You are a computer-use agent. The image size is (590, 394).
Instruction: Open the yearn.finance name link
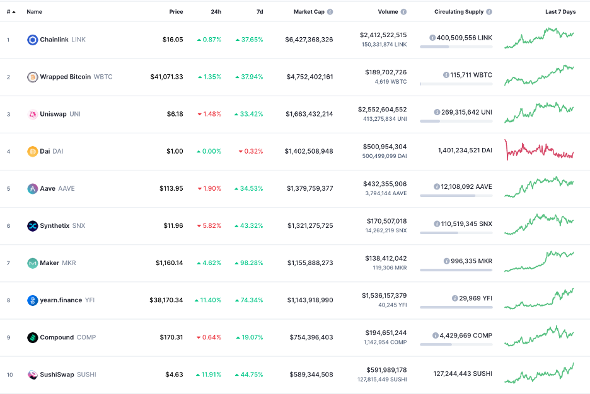(x=61, y=300)
